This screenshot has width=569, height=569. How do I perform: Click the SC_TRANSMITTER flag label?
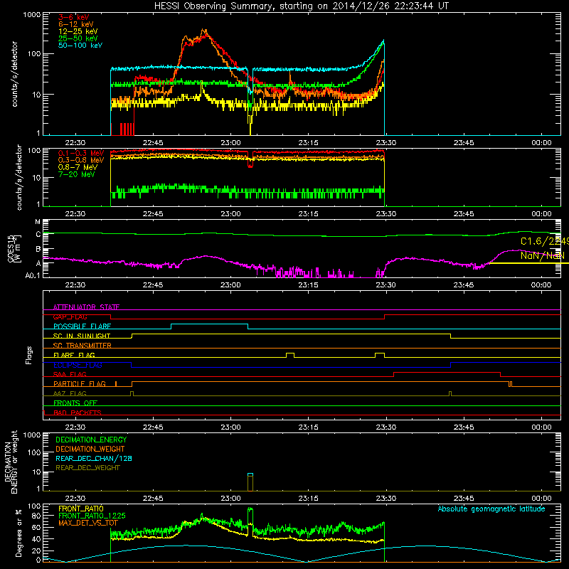tap(83, 346)
